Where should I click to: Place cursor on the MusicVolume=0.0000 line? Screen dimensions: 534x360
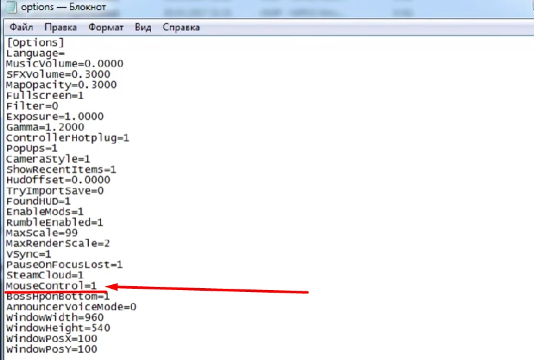(x=64, y=63)
